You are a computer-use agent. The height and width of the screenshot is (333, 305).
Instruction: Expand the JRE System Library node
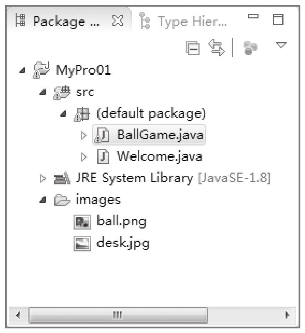pos(43,178)
